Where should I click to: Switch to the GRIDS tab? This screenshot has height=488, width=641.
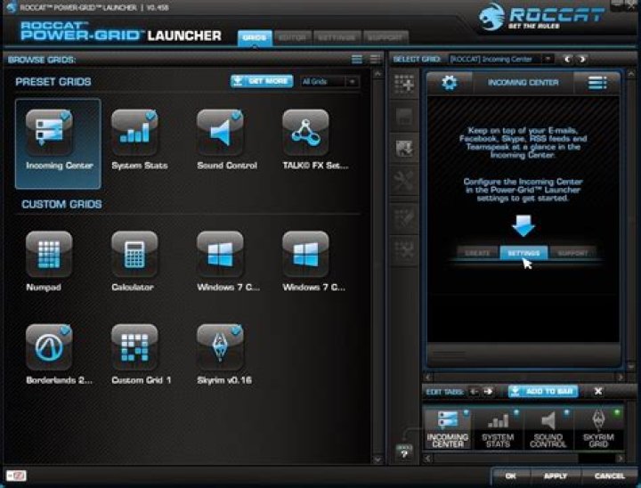tap(255, 37)
